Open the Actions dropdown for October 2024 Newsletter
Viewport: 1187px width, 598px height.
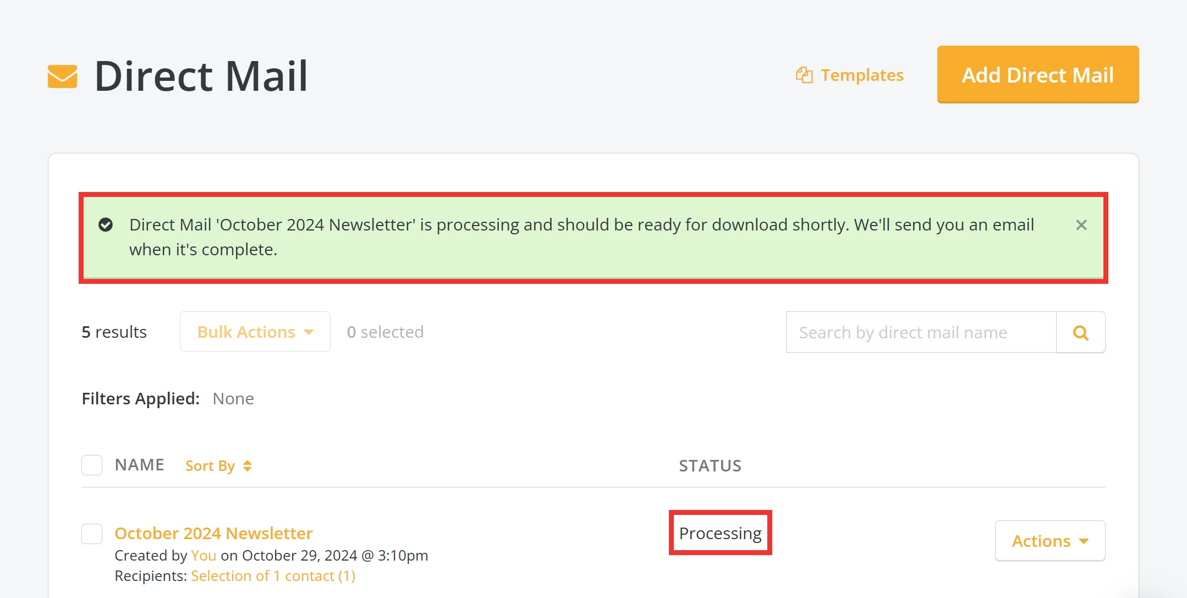tap(1049, 541)
